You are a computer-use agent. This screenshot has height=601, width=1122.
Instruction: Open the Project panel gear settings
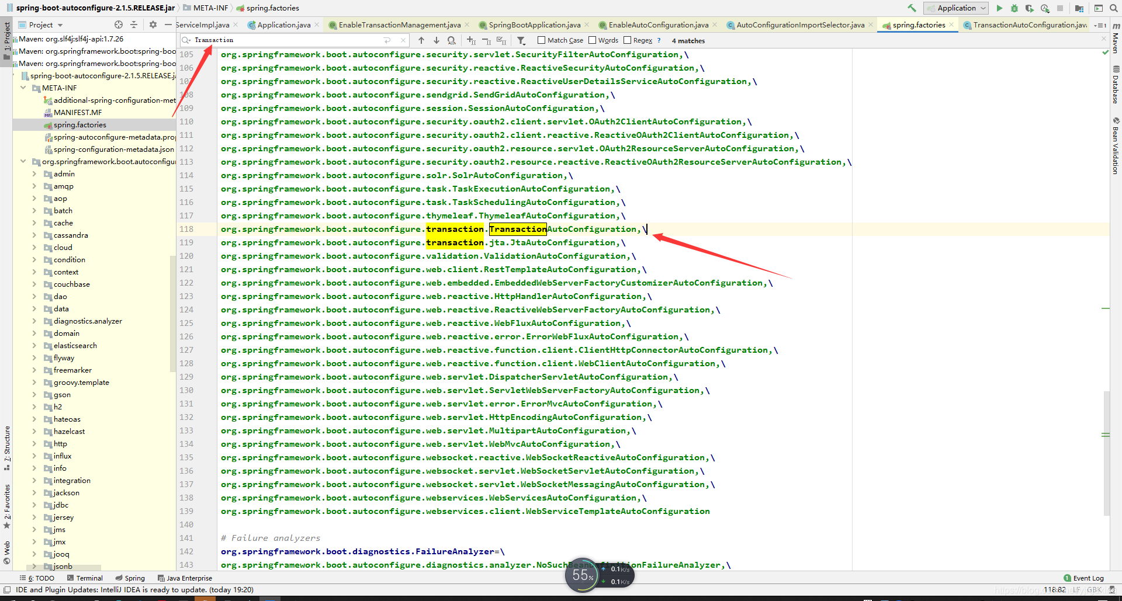[x=153, y=25]
